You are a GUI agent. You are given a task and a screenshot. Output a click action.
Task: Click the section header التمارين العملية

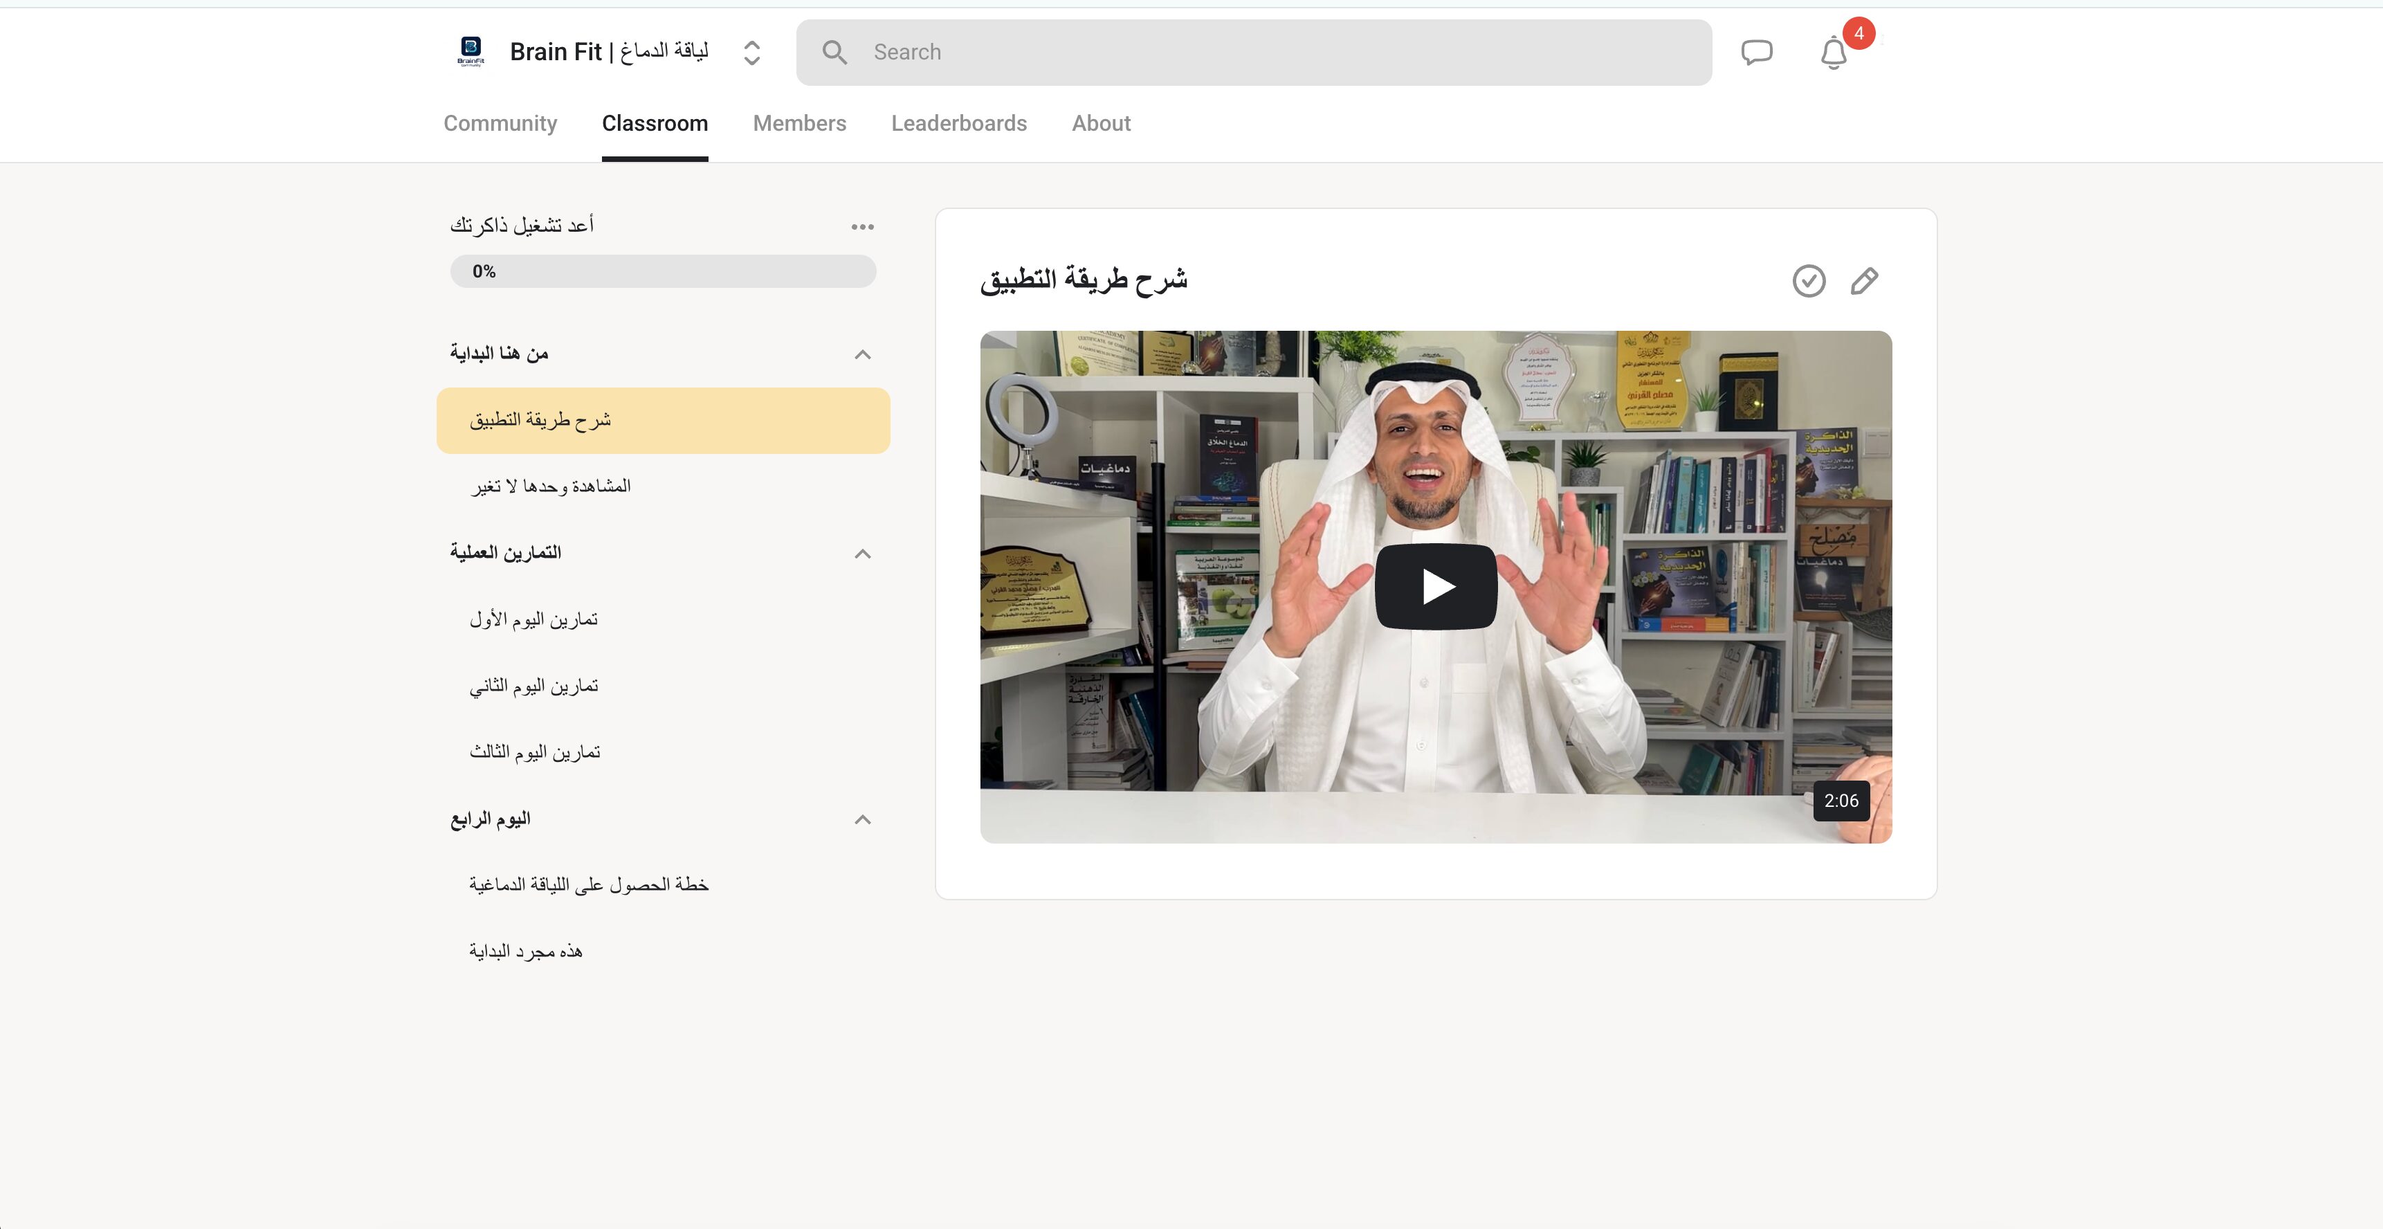click(x=506, y=552)
